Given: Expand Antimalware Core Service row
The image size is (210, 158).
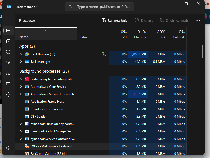Looking at the screenshot, I should click(21, 87).
